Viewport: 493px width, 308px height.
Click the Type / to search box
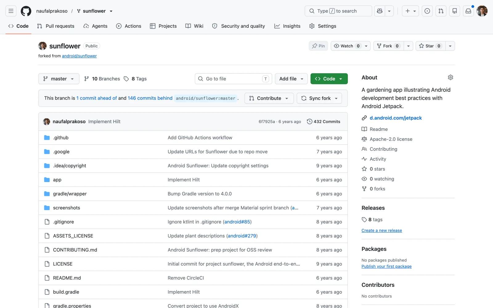[338, 11]
